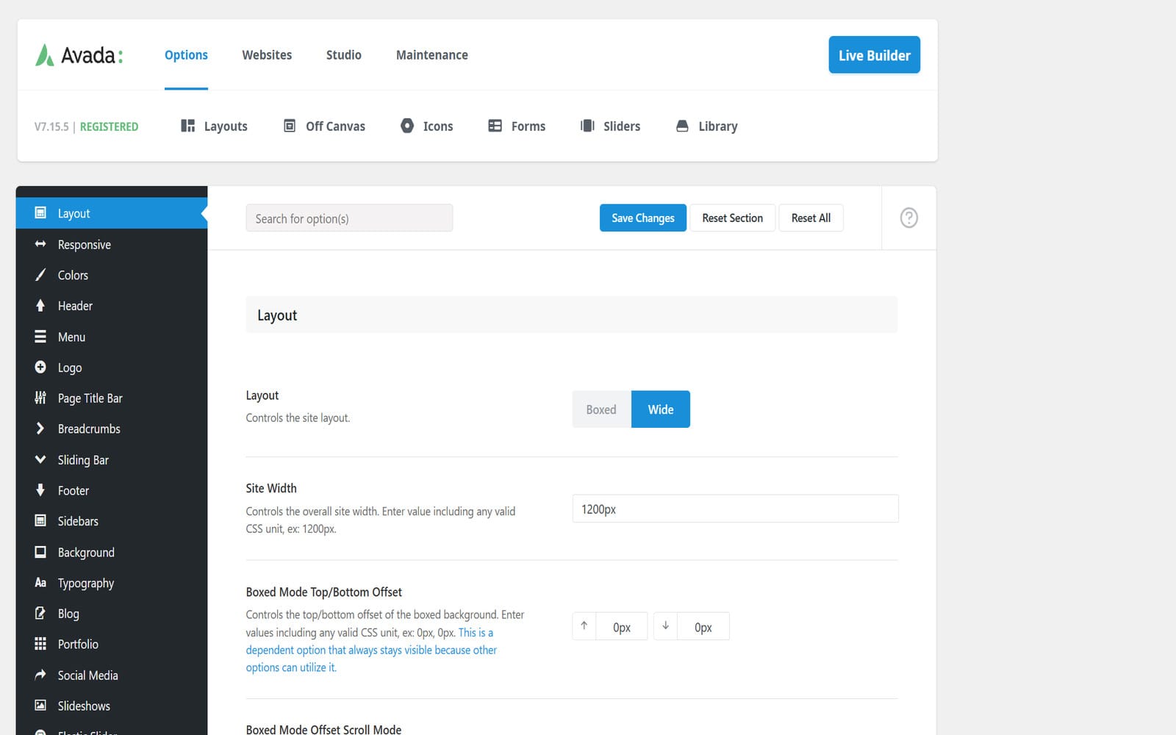This screenshot has width=1176, height=735.
Task: Click the Background square icon
Action: coord(40,551)
